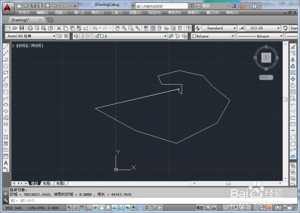The height and width of the screenshot is (213, 300).
Task: Select the Fillet modify tool
Action: coord(293,143)
